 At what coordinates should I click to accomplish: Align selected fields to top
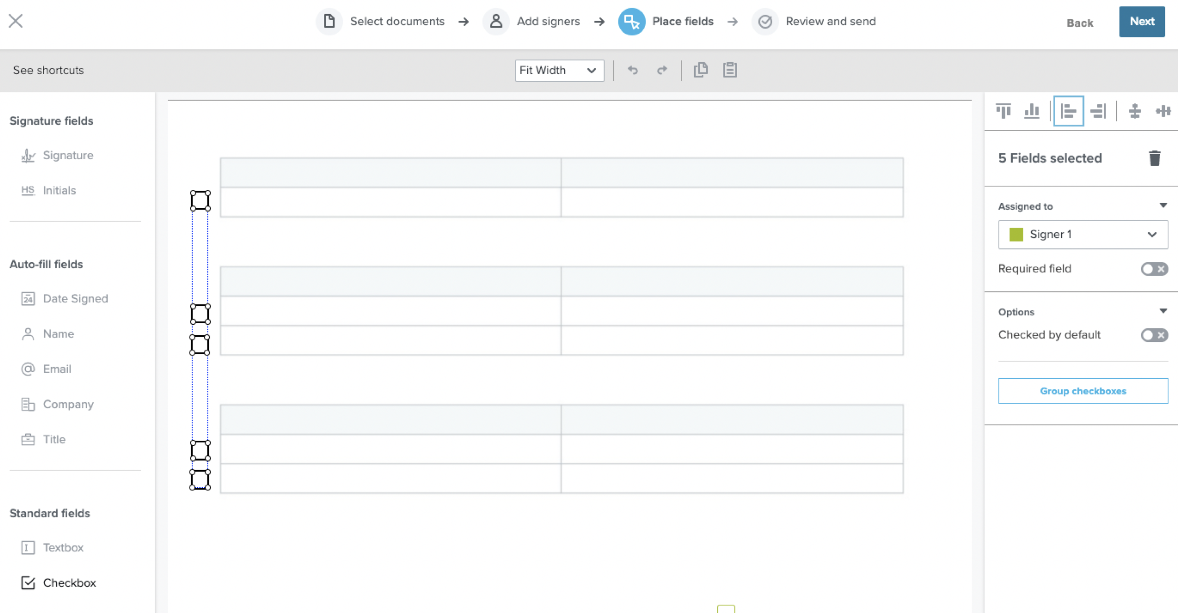[x=1004, y=111]
